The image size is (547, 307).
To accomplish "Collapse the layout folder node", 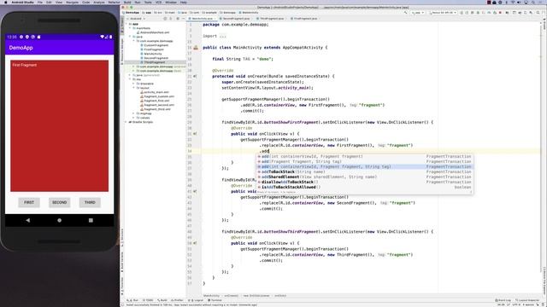I will click(134, 88).
